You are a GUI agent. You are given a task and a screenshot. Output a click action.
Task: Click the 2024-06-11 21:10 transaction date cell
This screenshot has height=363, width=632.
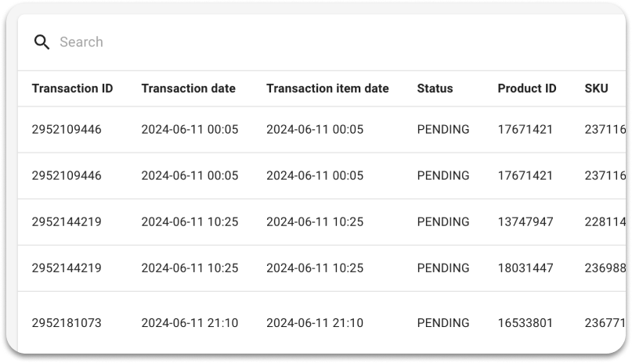[190, 323]
